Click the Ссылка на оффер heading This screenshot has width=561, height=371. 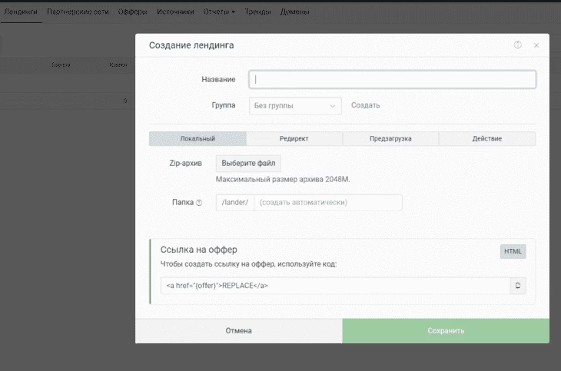198,250
